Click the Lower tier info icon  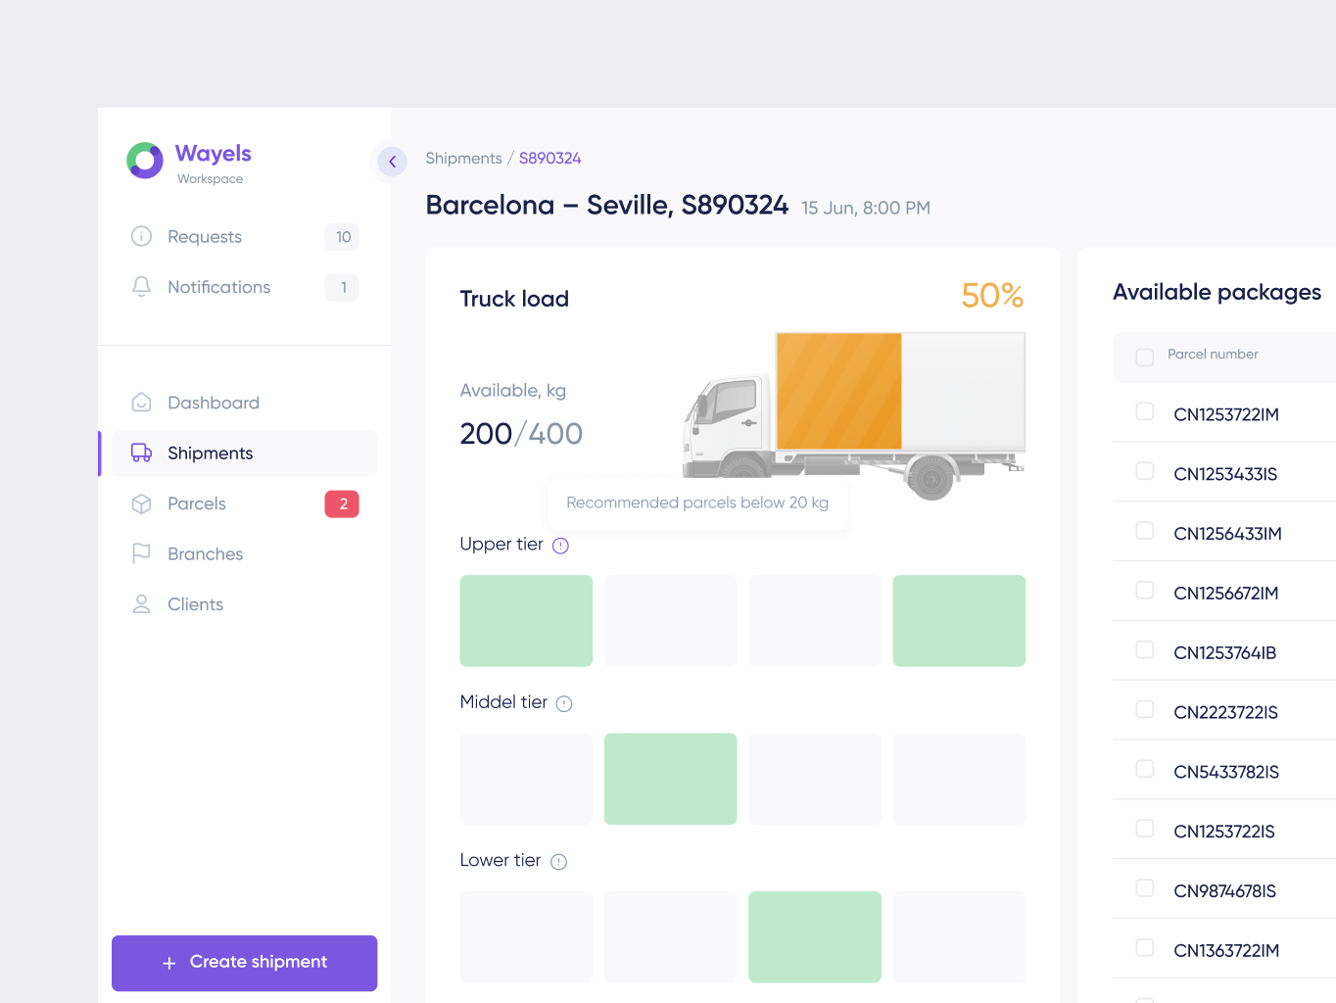click(x=558, y=861)
